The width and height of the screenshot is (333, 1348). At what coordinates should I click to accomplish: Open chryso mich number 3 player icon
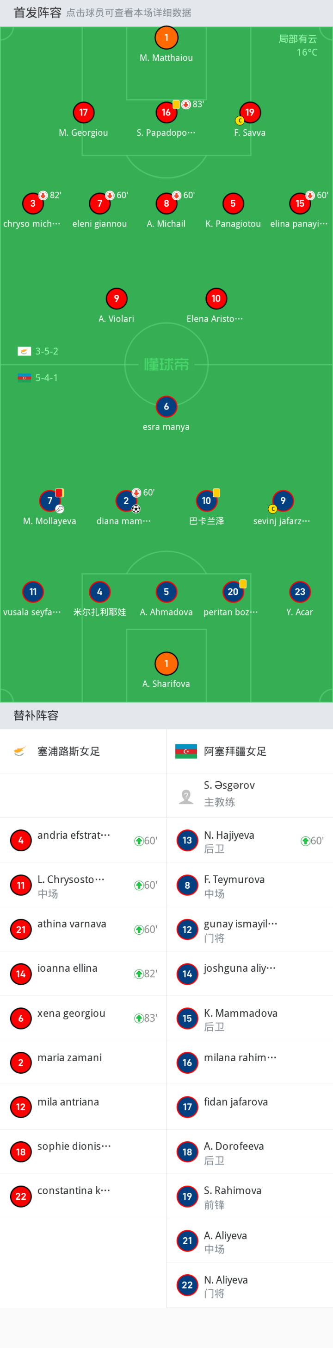[x=33, y=203]
